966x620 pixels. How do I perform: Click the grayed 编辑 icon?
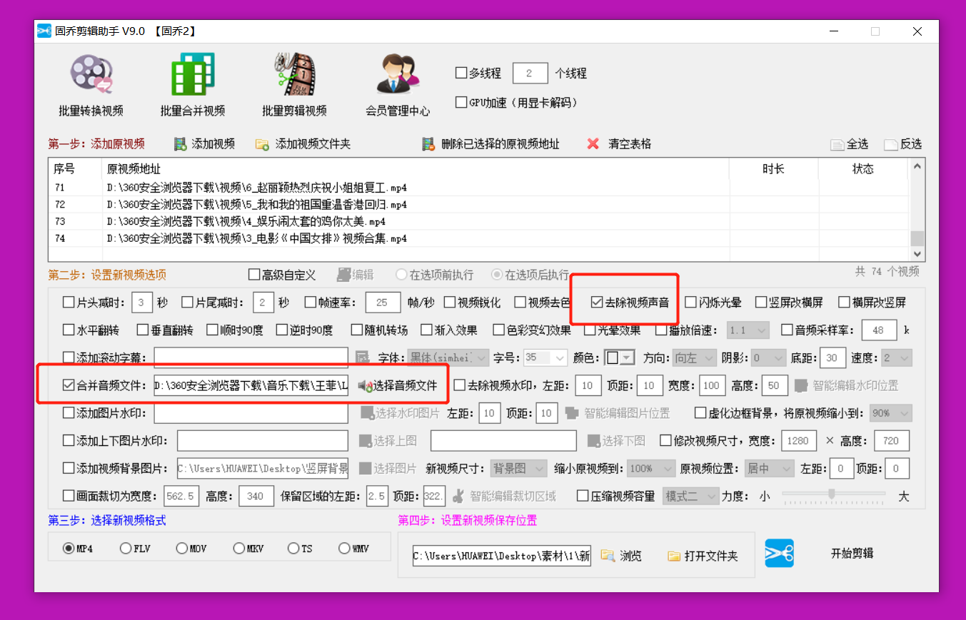(344, 275)
